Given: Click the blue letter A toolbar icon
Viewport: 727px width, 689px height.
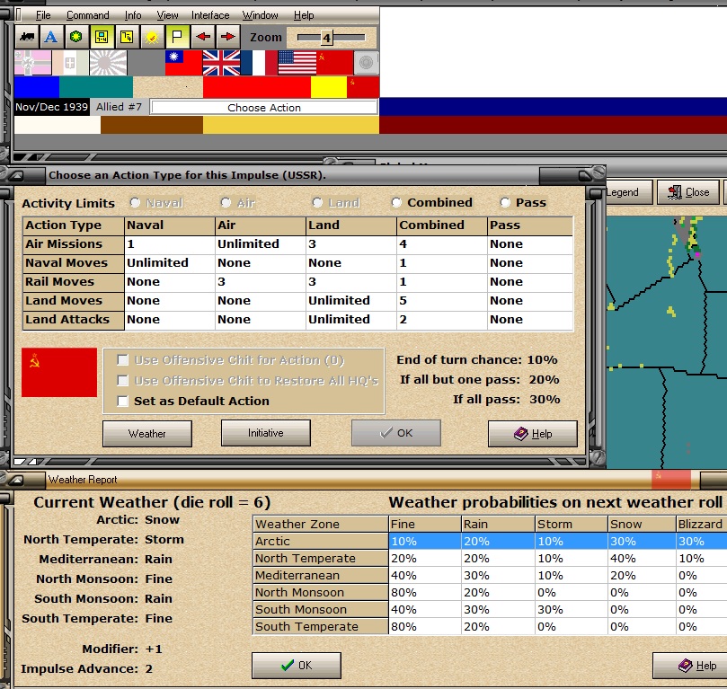Looking at the screenshot, I should point(51,37).
